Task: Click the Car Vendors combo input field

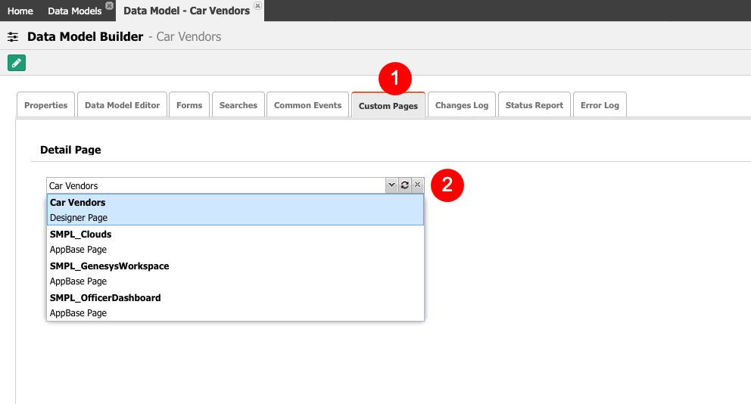Action: tap(216, 185)
